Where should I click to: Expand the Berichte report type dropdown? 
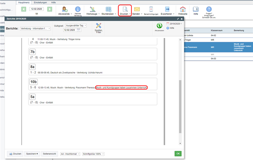tap(35, 29)
